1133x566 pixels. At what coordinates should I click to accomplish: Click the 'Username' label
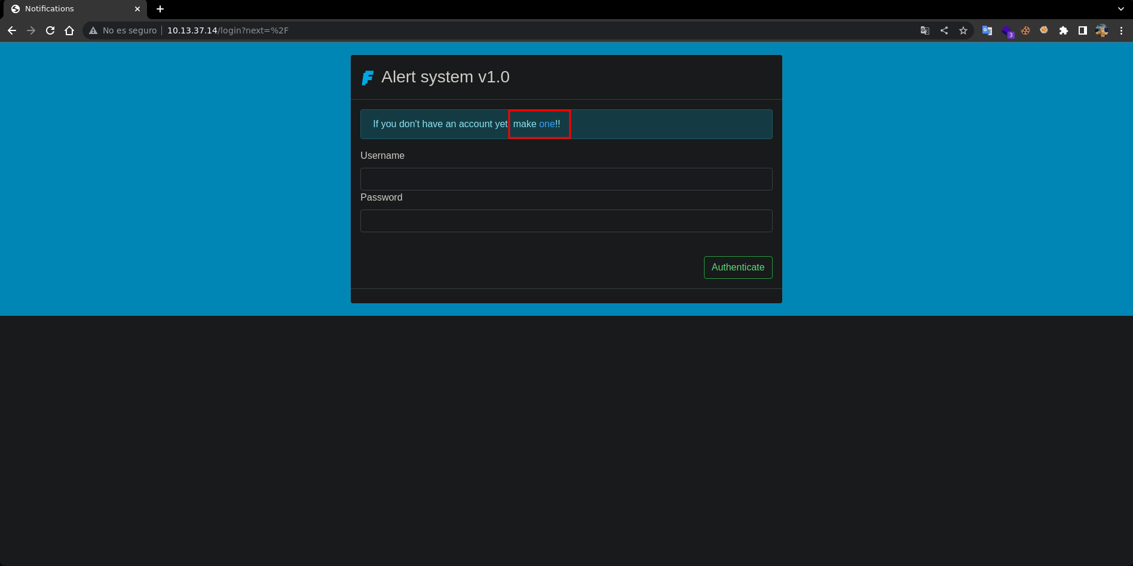(382, 156)
